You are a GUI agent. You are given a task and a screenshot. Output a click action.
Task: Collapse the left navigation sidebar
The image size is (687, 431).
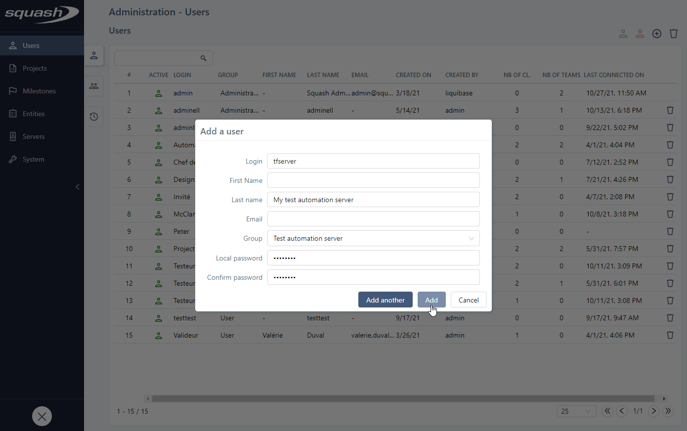tap(77, 187)
